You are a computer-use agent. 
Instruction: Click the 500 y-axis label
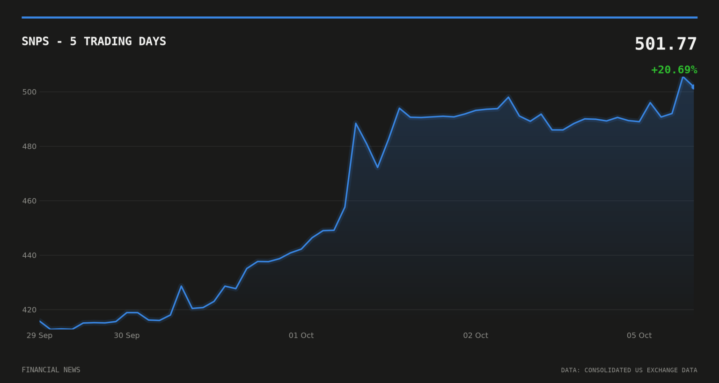coord(29,92)
